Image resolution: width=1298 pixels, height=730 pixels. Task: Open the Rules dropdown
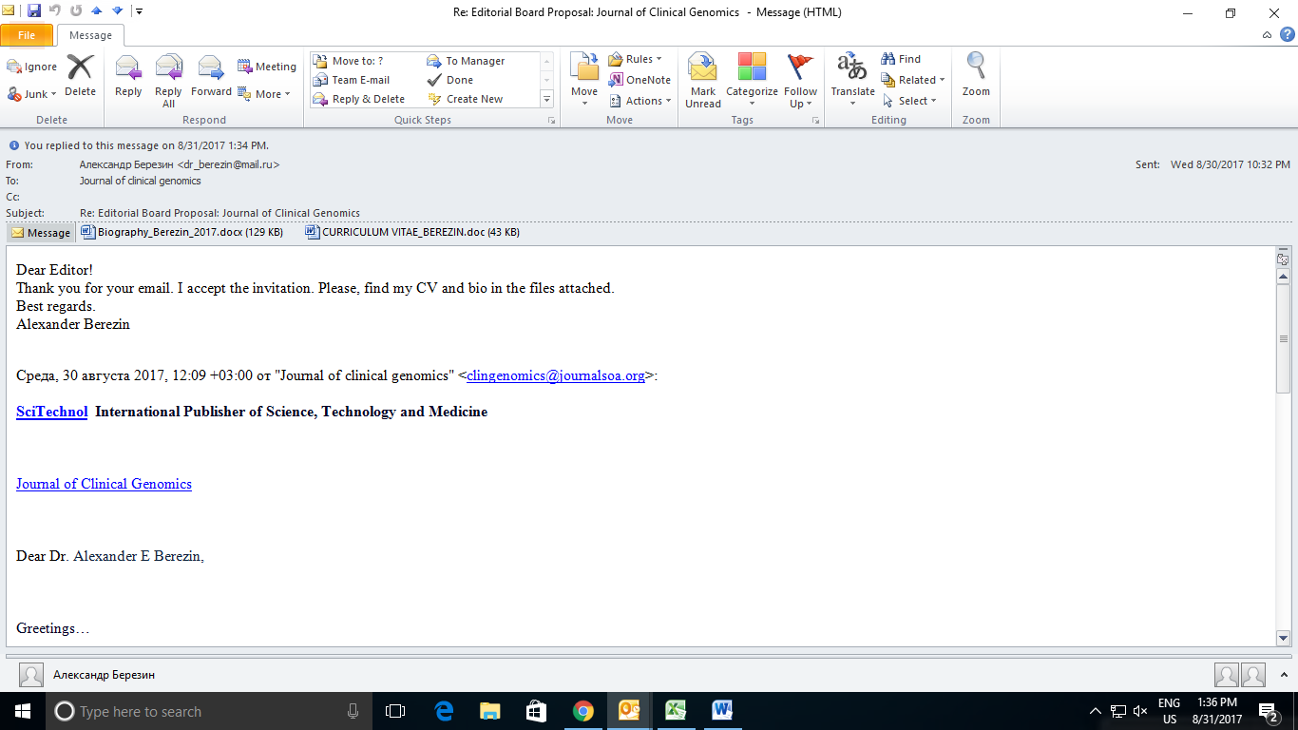pyautogui.click(x=636, y=59)
